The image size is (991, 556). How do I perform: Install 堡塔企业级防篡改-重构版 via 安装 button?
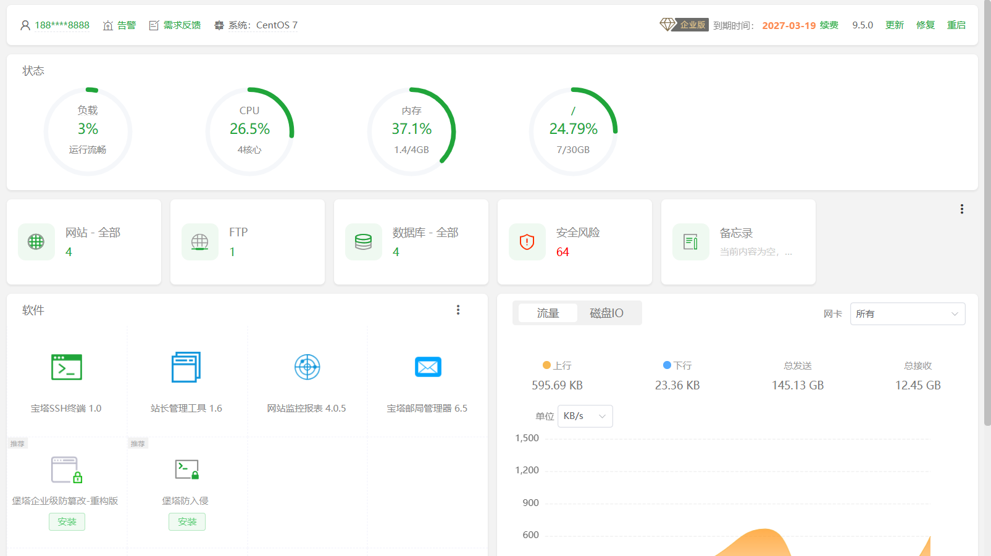point(67,521)
